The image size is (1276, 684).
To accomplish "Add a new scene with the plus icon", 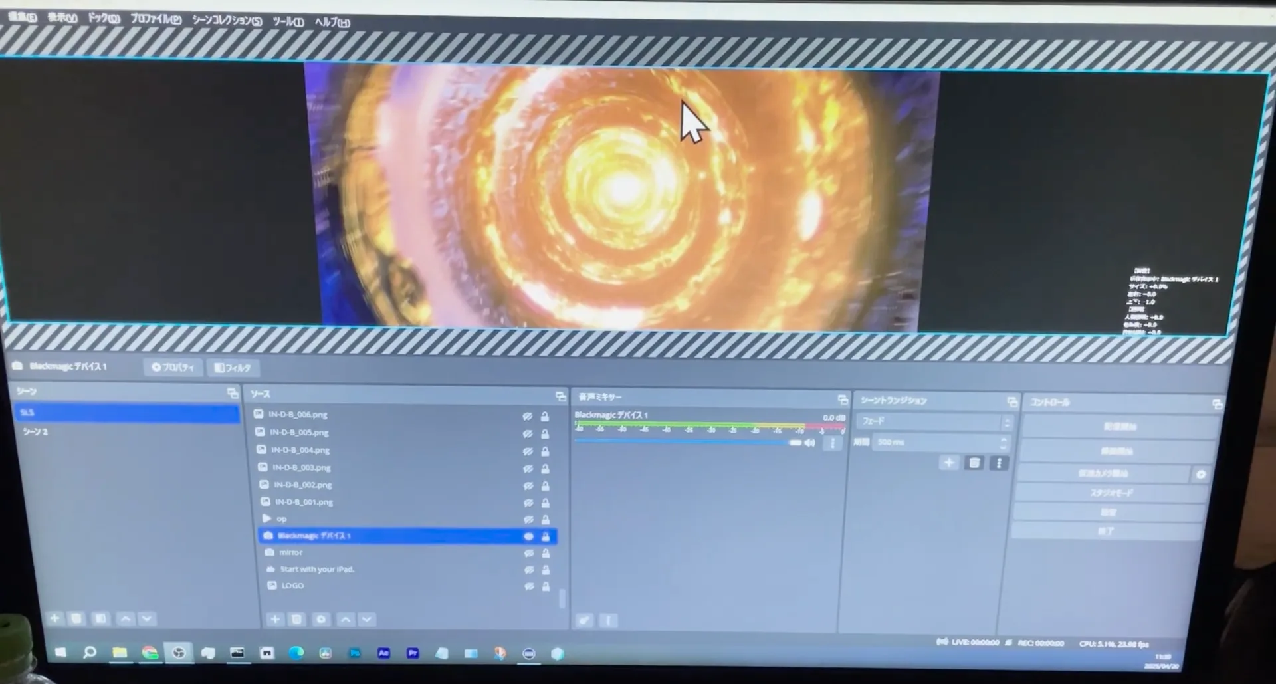I will [55, 618].
